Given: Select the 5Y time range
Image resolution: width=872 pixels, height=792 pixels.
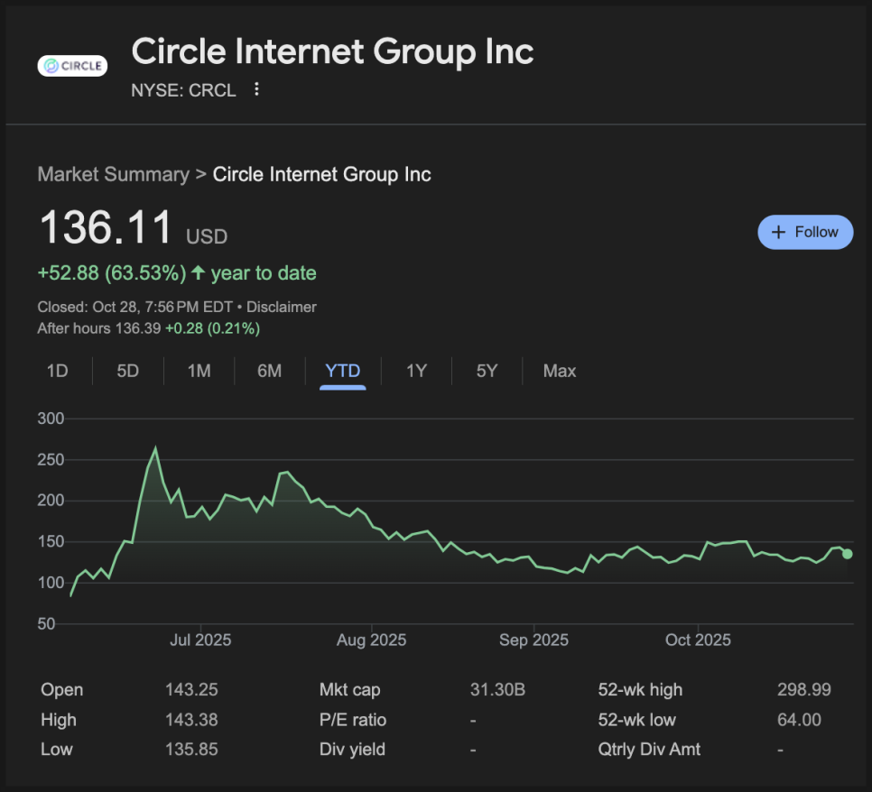Looking at the screenshot, I should point(487,371).
